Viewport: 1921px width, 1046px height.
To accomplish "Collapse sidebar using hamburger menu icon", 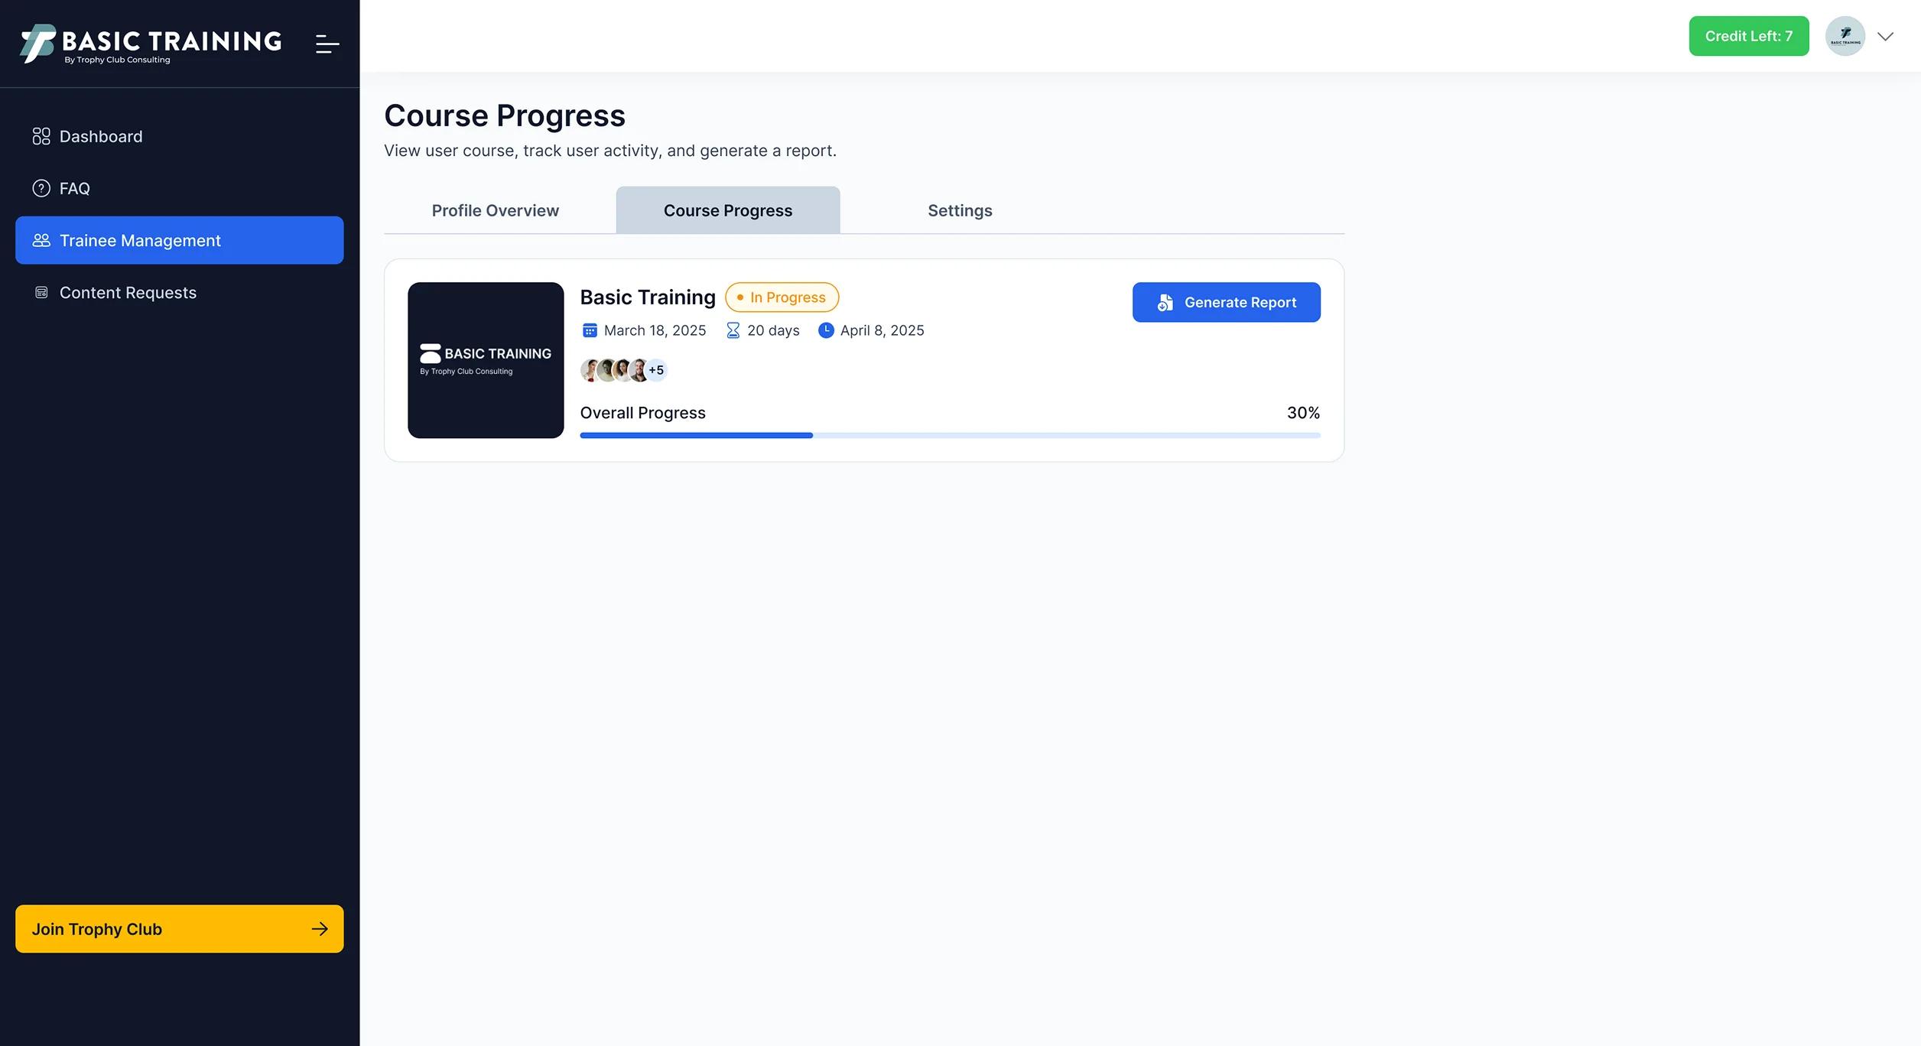I will [x=327, y=44].
